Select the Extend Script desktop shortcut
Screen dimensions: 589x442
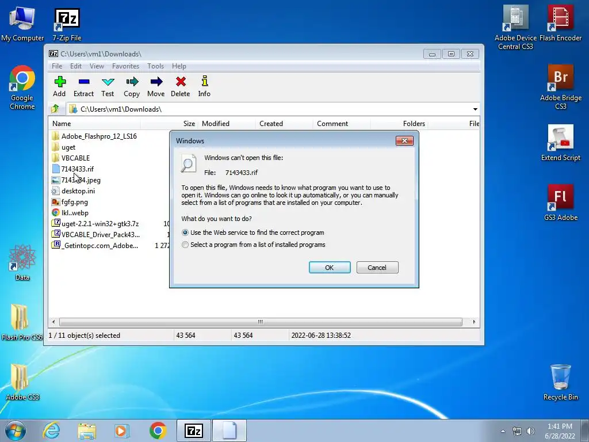(560, 143)
